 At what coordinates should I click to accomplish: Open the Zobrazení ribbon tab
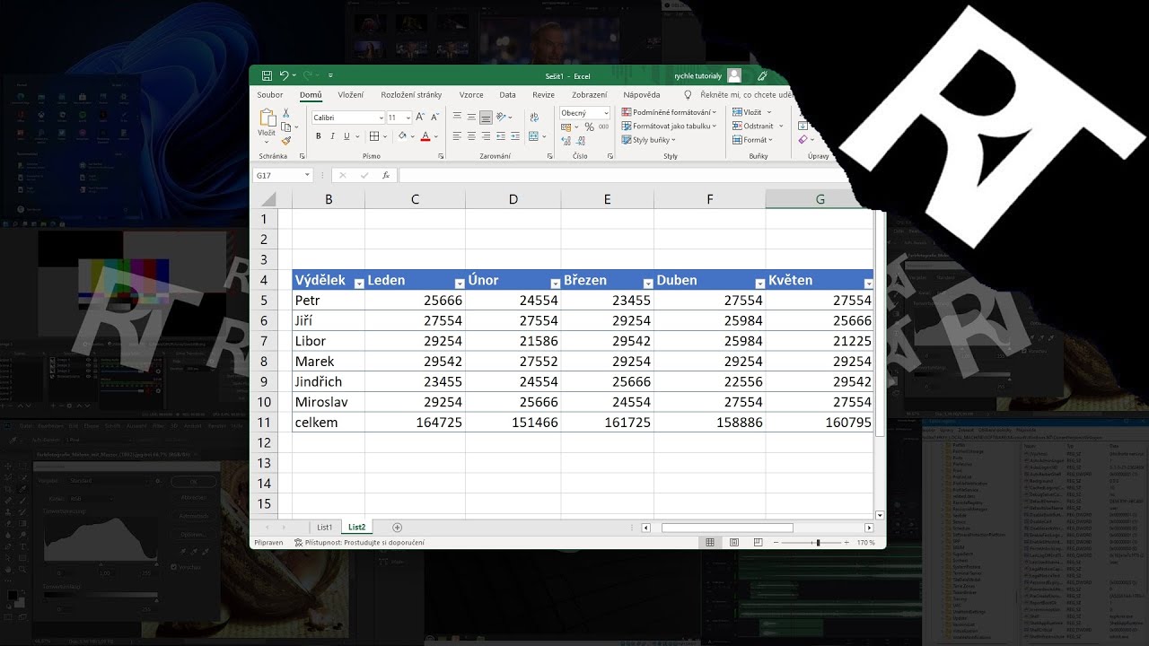[x=590, y=94]
